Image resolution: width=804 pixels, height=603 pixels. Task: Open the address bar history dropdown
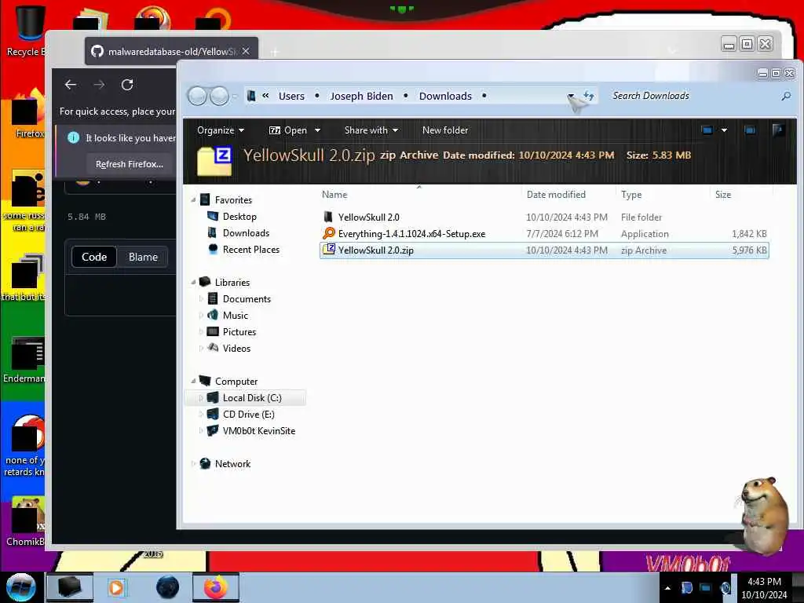click(x=571, y=96)
